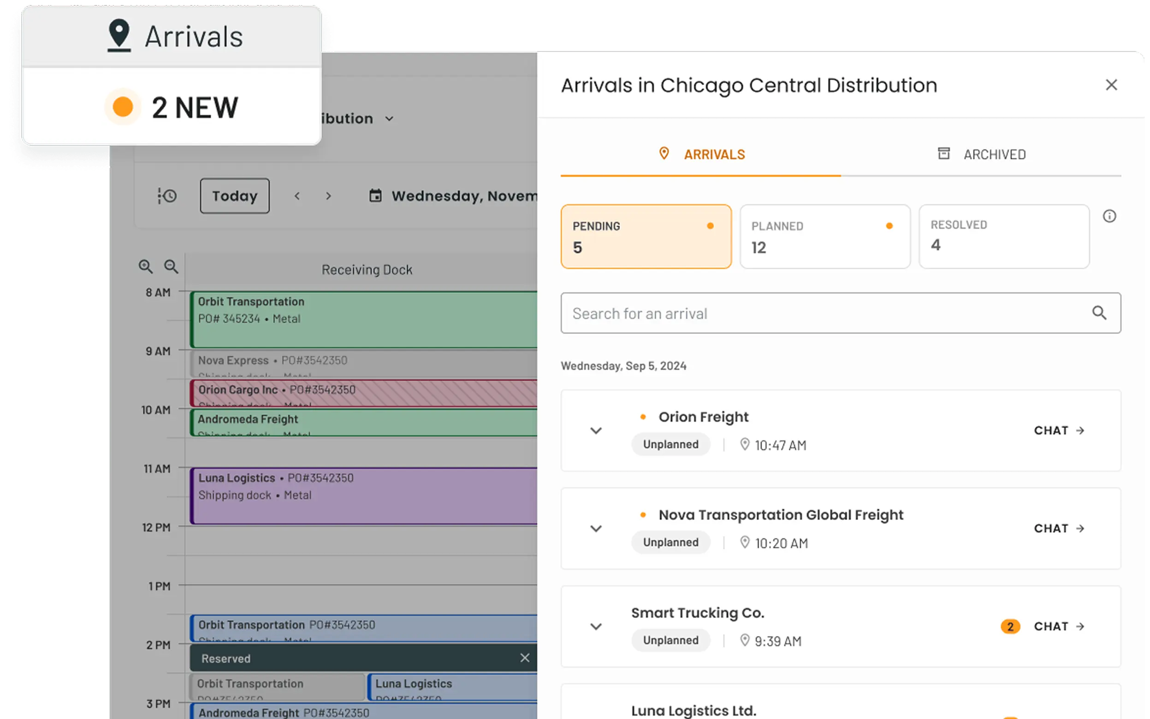This screenshot has width=1150, height=719.
Task: Toggle the Resolved arrivals filter
Action: click(1004, 236)
